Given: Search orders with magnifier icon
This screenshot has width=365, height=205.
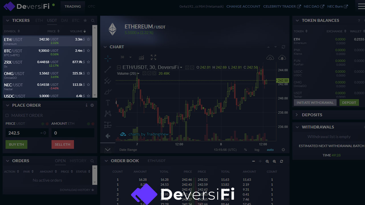Looking at the screenshot, I should click(92, 161).
